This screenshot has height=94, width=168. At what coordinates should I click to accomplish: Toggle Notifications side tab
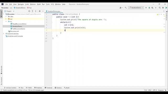[167, 16]
